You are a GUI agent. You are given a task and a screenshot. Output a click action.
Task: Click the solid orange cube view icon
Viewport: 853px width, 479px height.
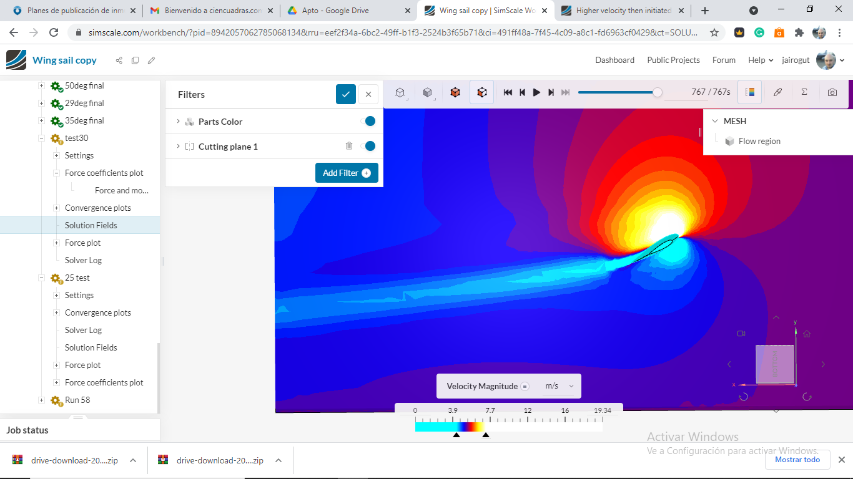point(455,92)
